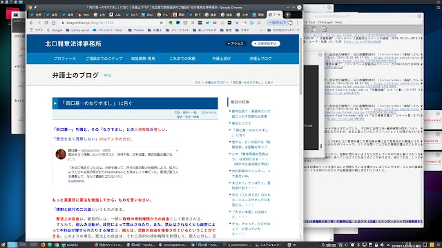Open the Text menu in Emacs window
The height and width of the screenshot is (248, 442).
pos(311,22)
